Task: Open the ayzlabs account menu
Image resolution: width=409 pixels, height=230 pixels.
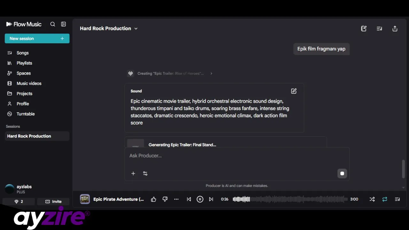Action: (19, 189)
